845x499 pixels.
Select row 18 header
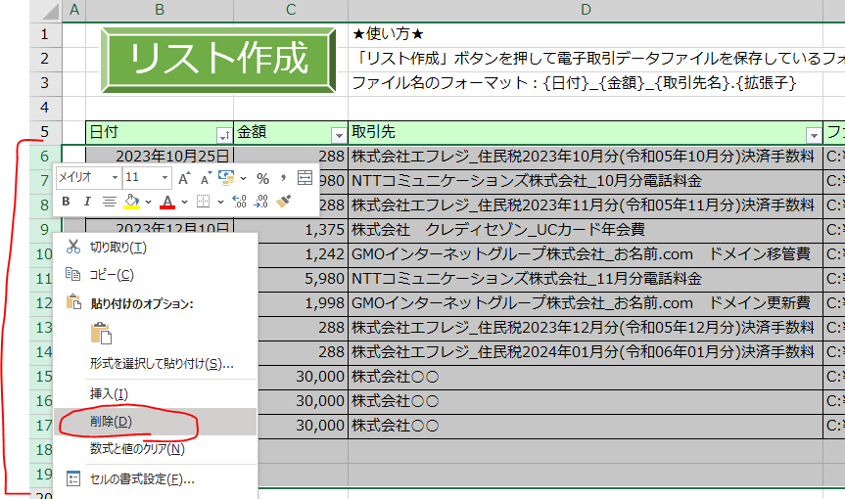pyautogui.click(x=42, y=449)
